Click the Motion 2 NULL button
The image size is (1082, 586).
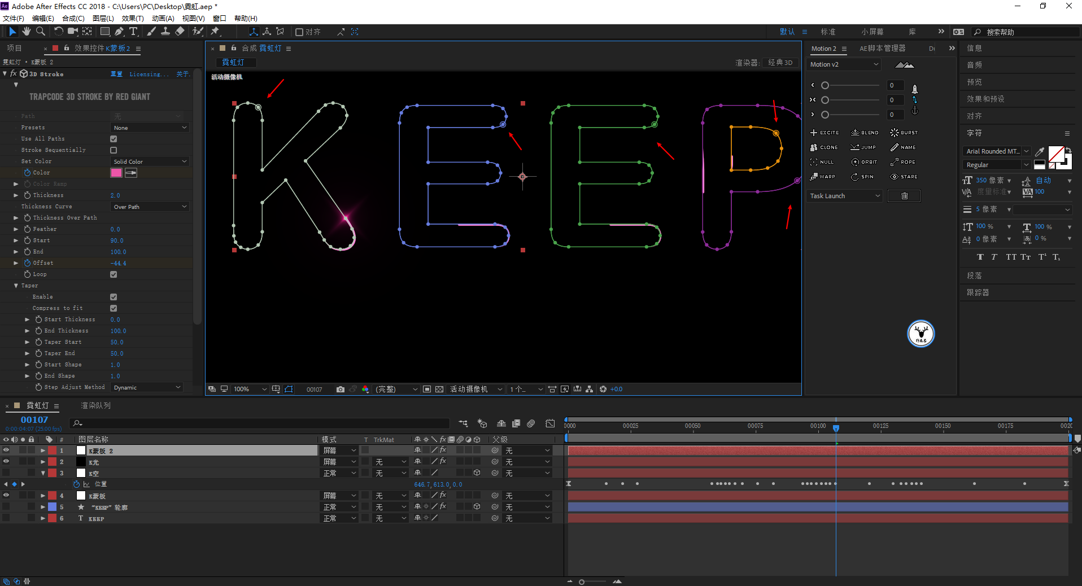coord(822,162)
